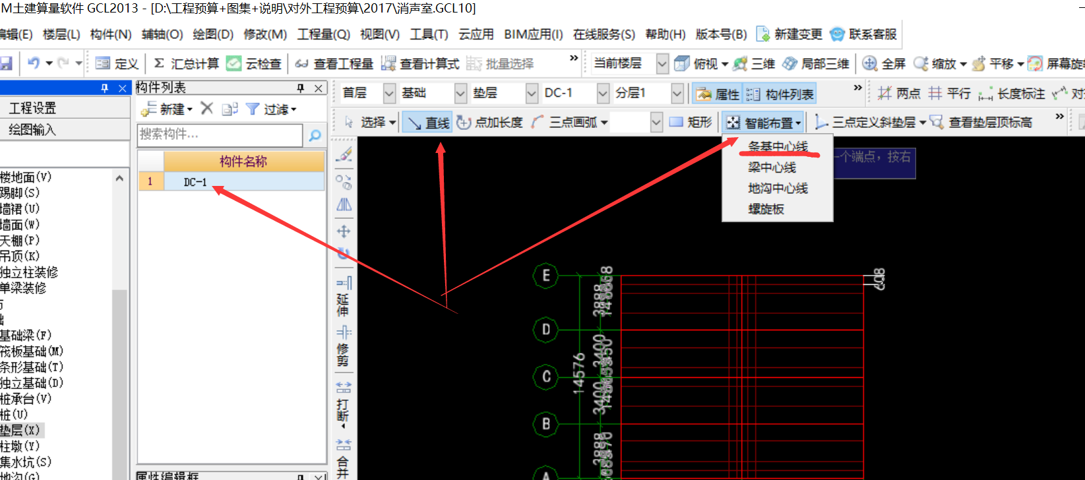Open the 智能布置 smart layout dropdown
Viewport: 1085px width, 480px height.
(x=764, y=123)
